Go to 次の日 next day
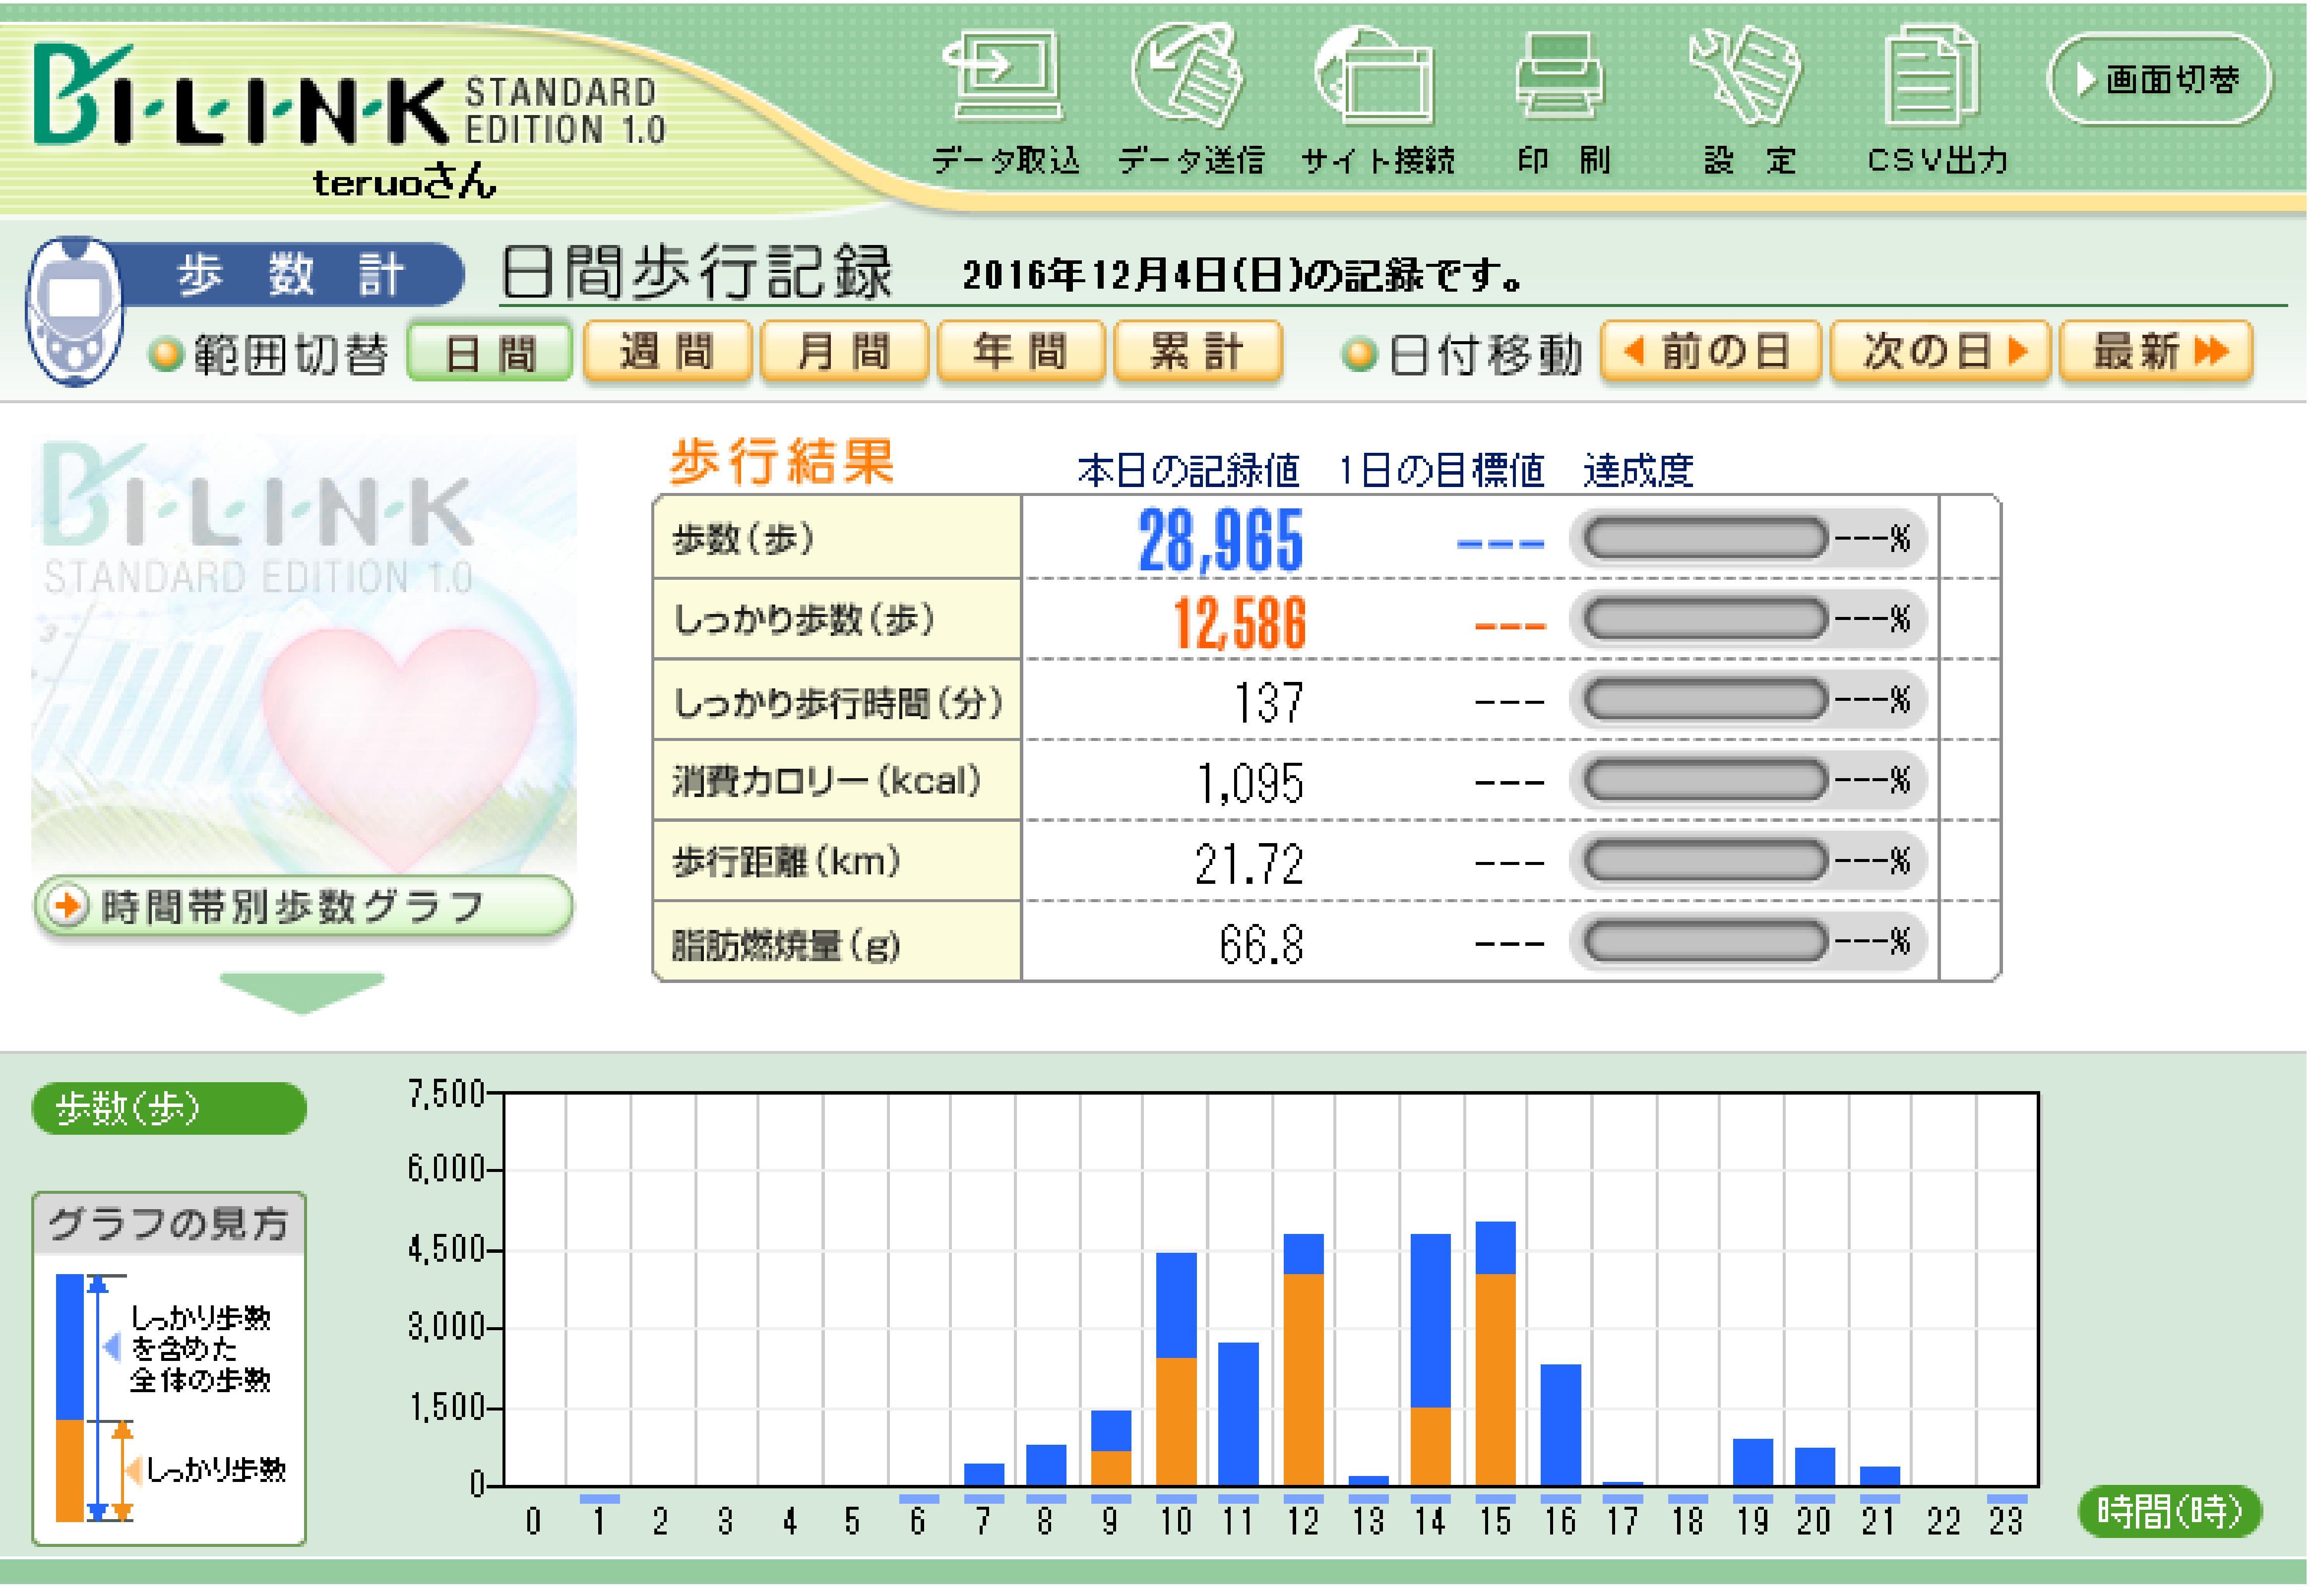The height and width of the screenshot is (1596, 2313). point(1941,352)
